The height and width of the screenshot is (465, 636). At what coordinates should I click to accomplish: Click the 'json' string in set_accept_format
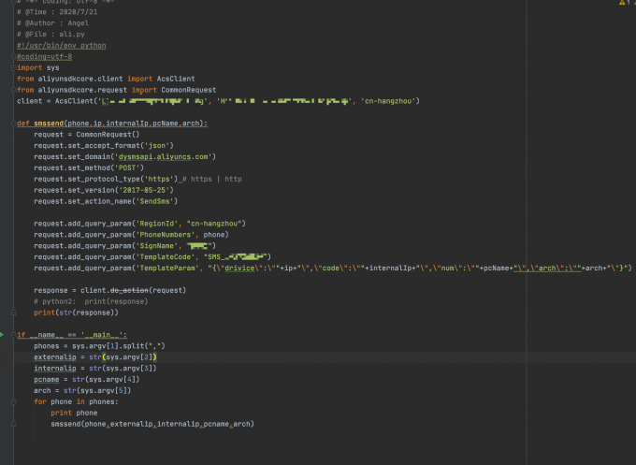pyautogui.click(x=157, y=146)
